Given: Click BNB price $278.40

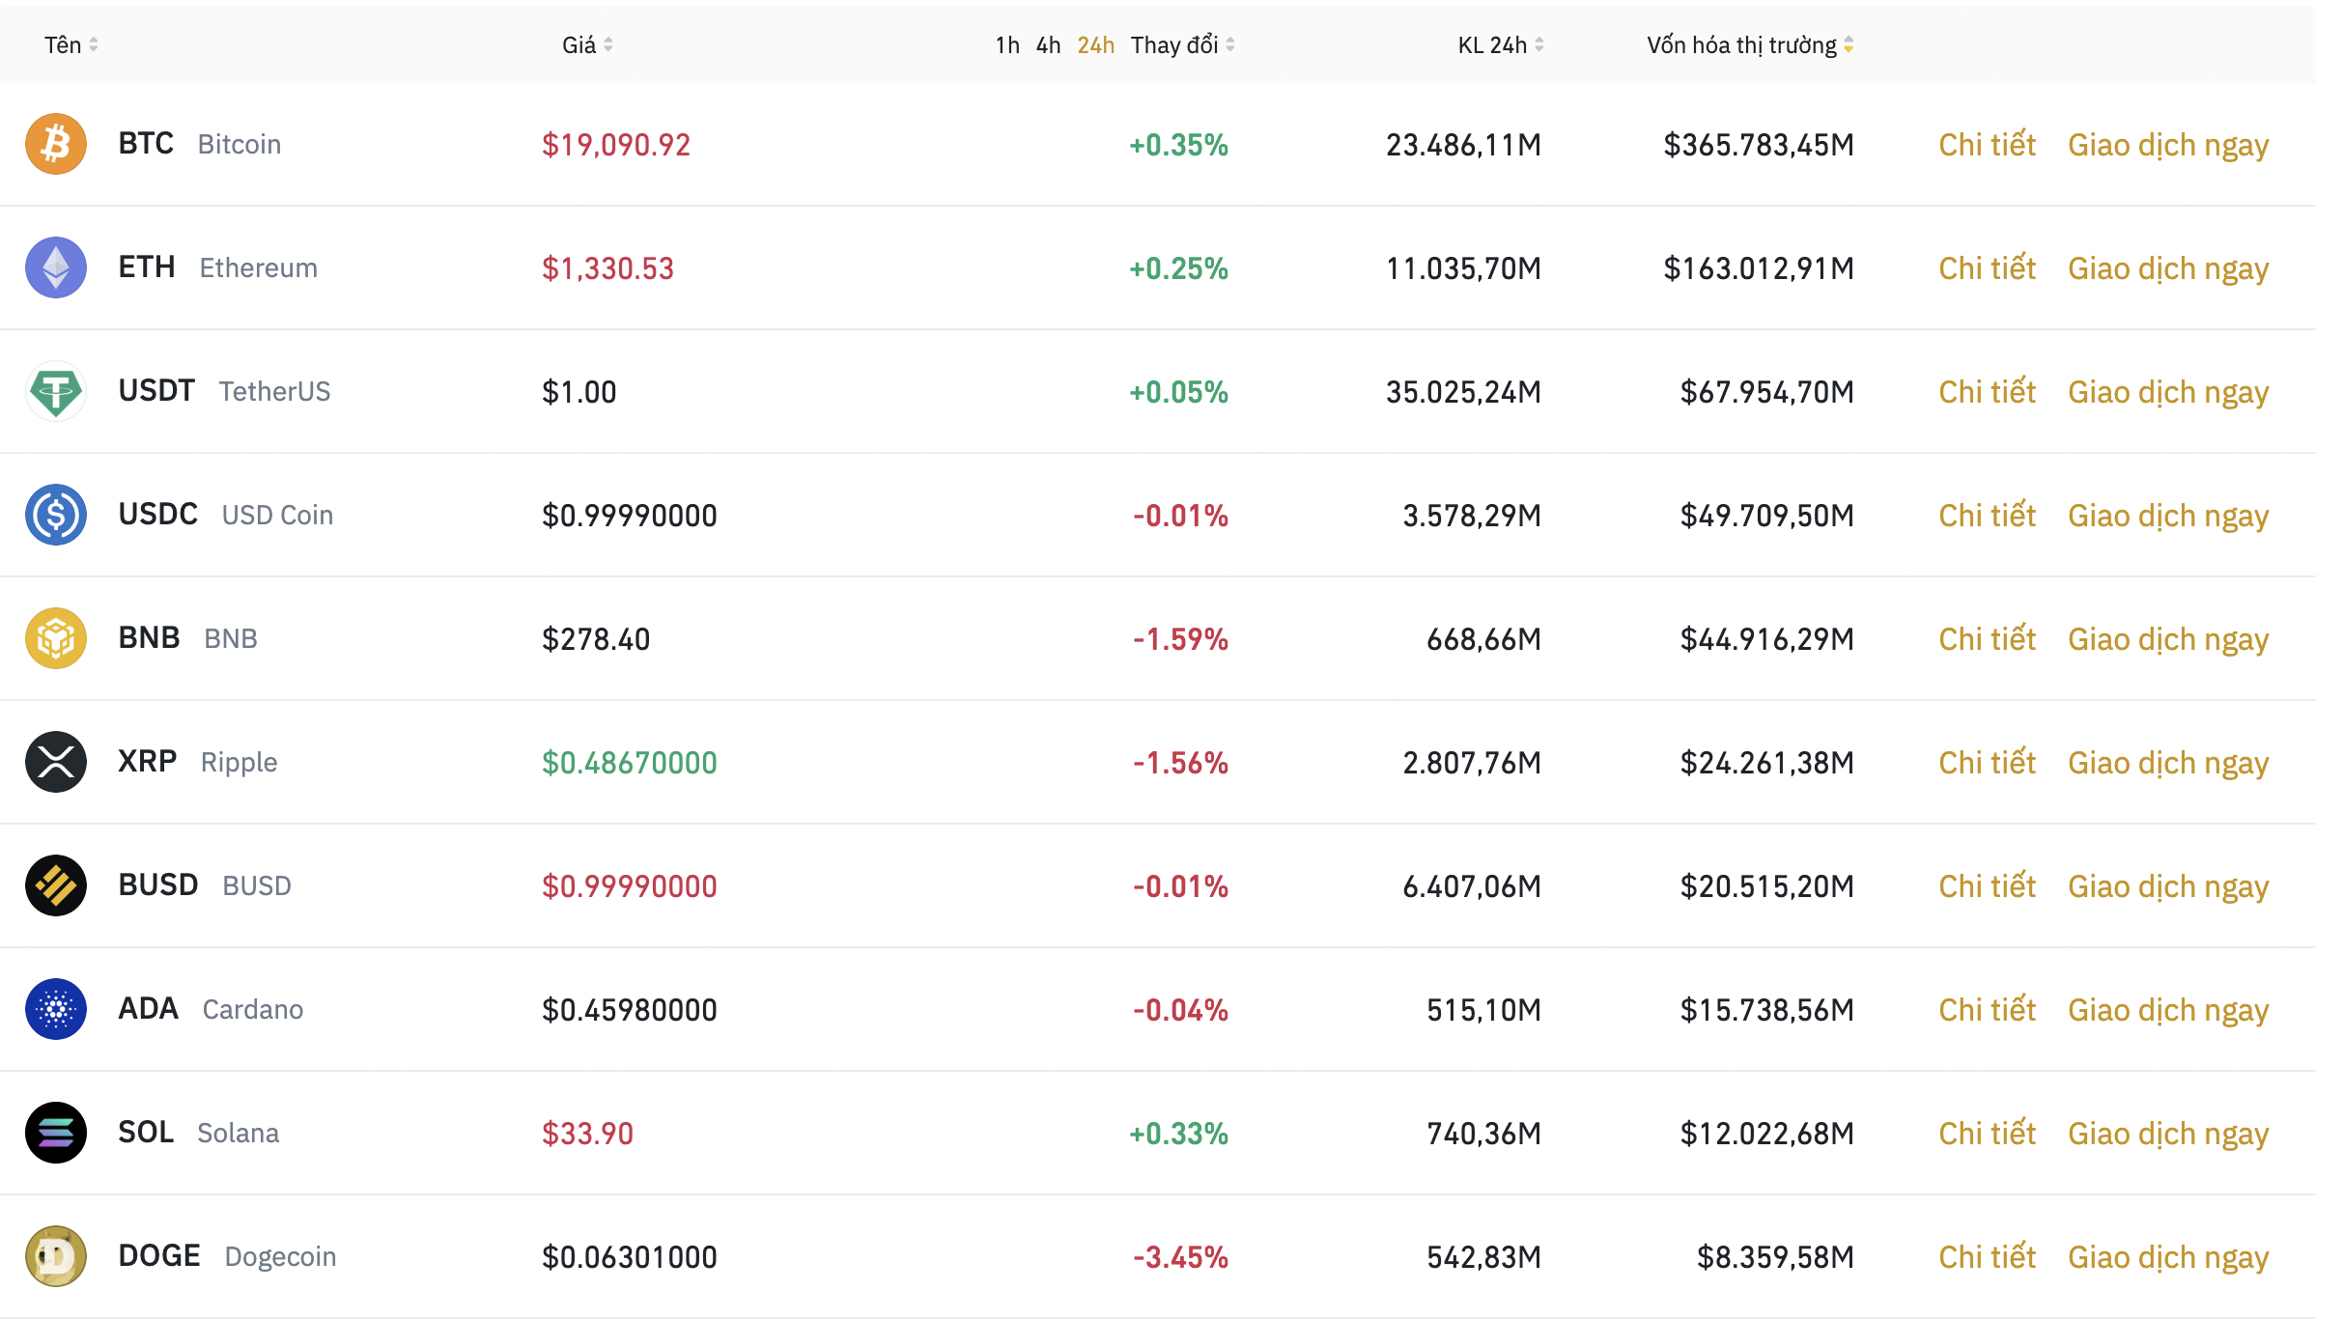Looking at the screenshot, I should tap(596, 639).
